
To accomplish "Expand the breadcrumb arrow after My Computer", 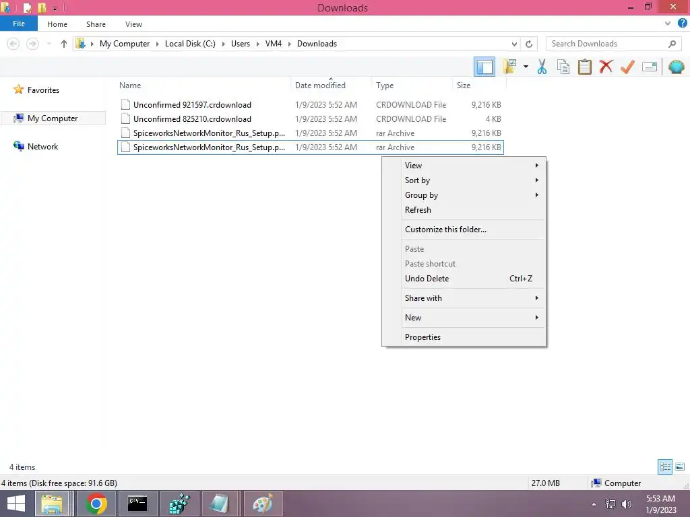I will 157,44.
